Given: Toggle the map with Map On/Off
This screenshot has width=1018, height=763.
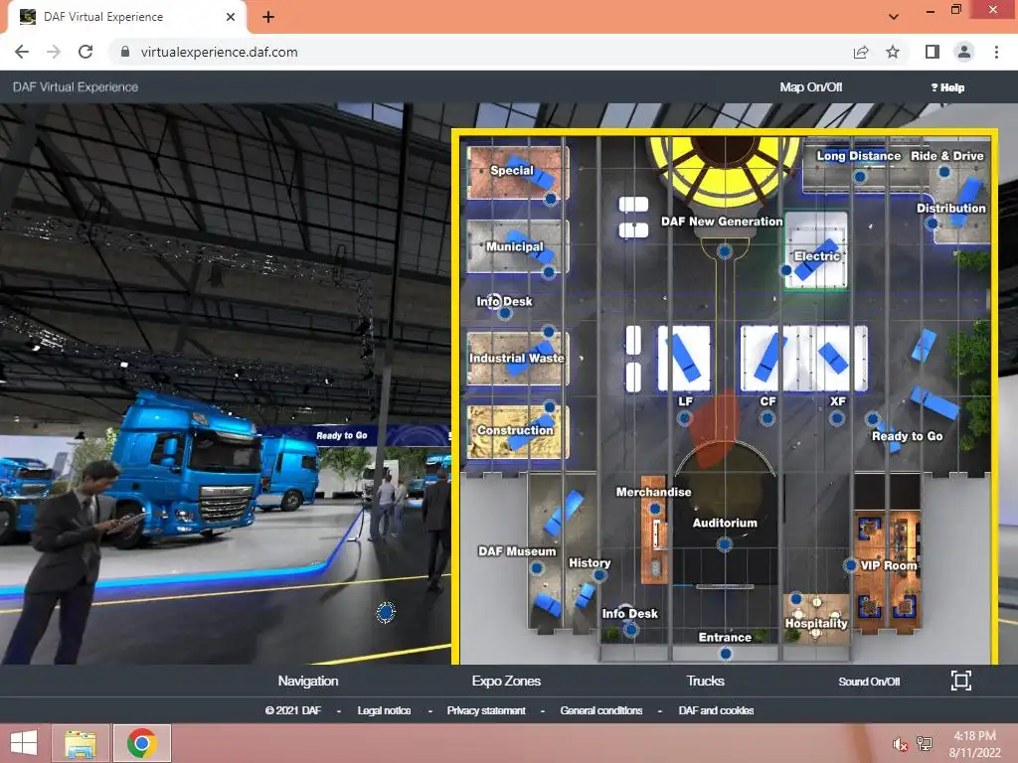Looking at the screenshot, I should click(x=811, y=87).
